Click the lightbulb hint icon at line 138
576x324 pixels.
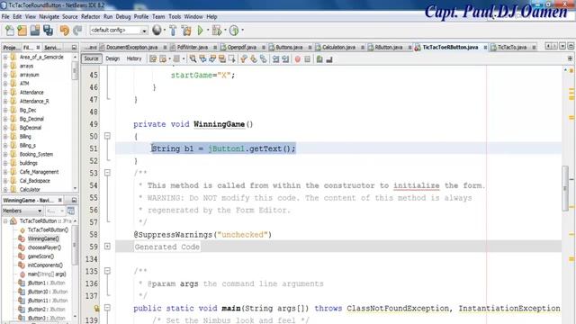pos(96,308)
